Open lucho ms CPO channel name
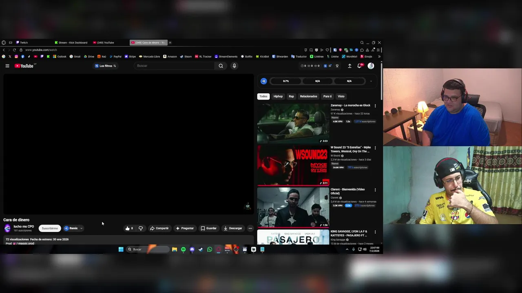The height and width of the screenshot is (293, 522). [24, 227]
